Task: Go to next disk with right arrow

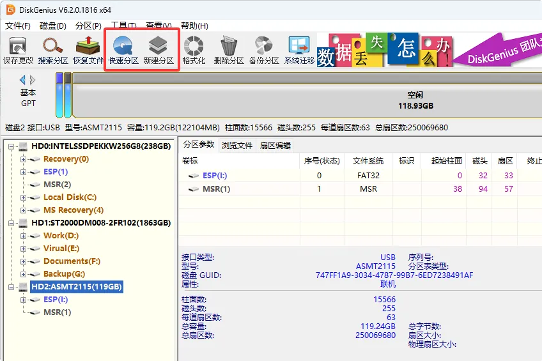Action: (33, 80)
